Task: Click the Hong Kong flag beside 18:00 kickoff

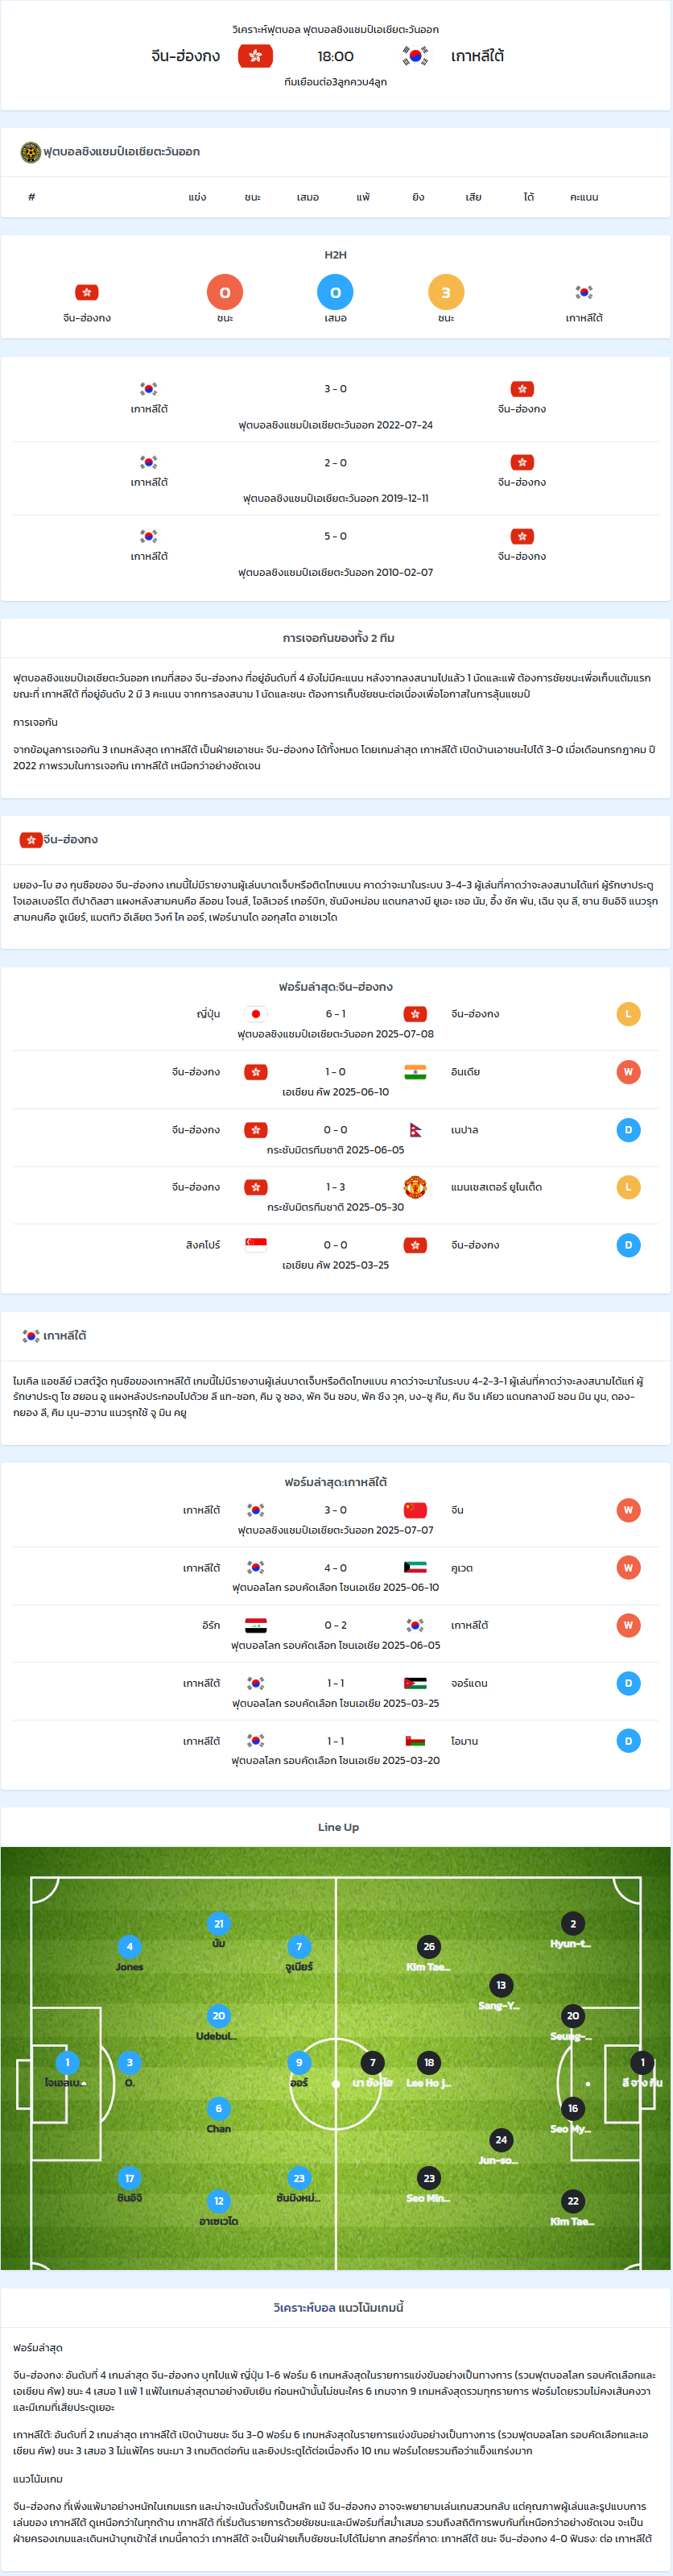Action: [x=255, y=56]
